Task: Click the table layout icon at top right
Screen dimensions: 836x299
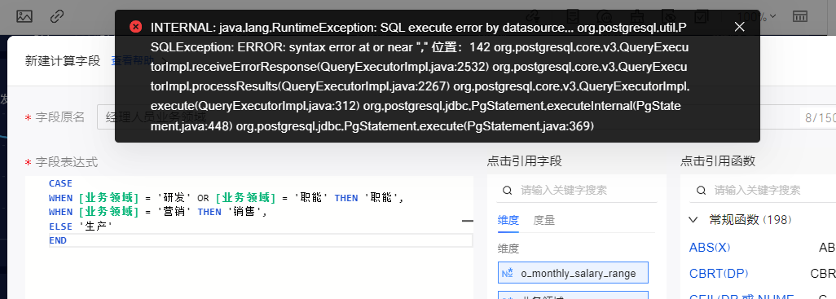Action: [800, 16]
